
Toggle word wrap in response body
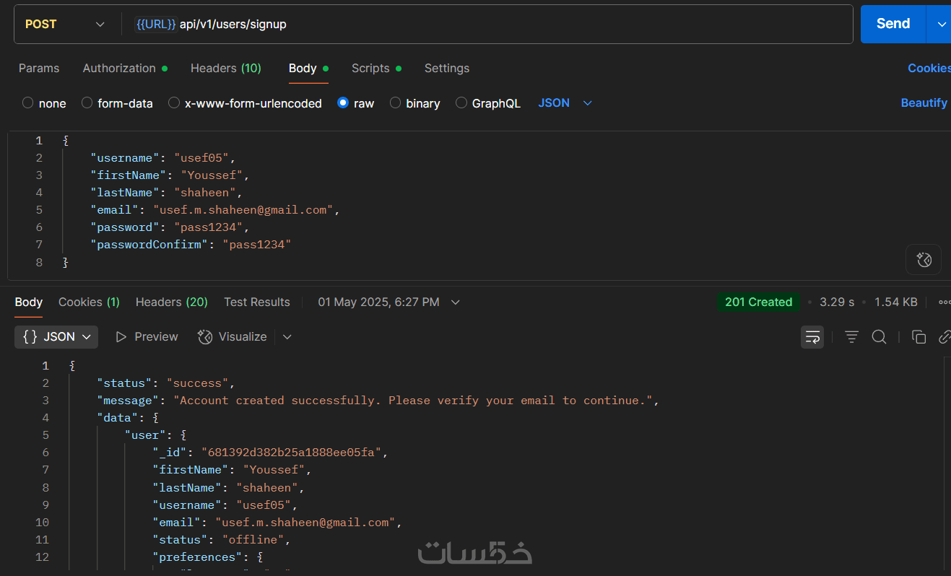pos(812,337)
